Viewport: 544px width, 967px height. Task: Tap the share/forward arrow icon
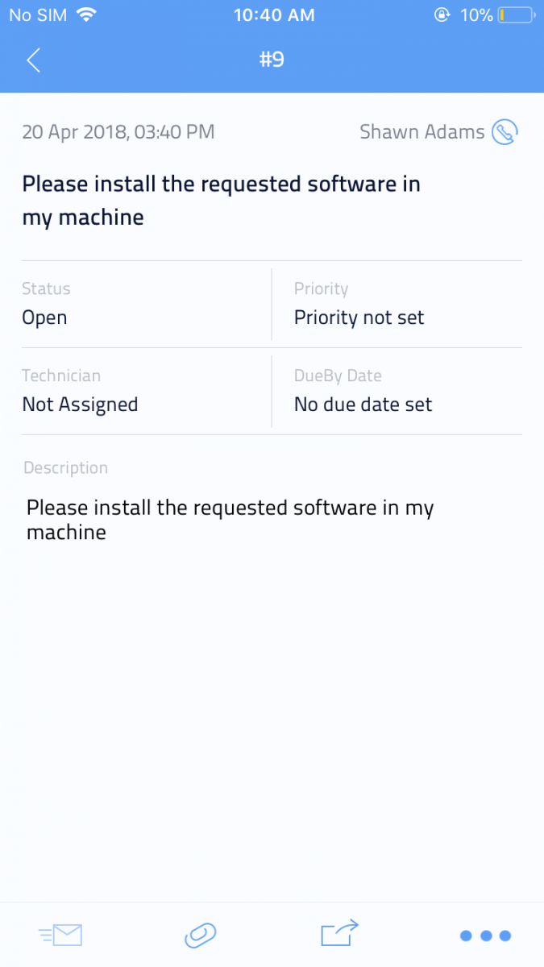pyautogui.click(x=339, y=933)
